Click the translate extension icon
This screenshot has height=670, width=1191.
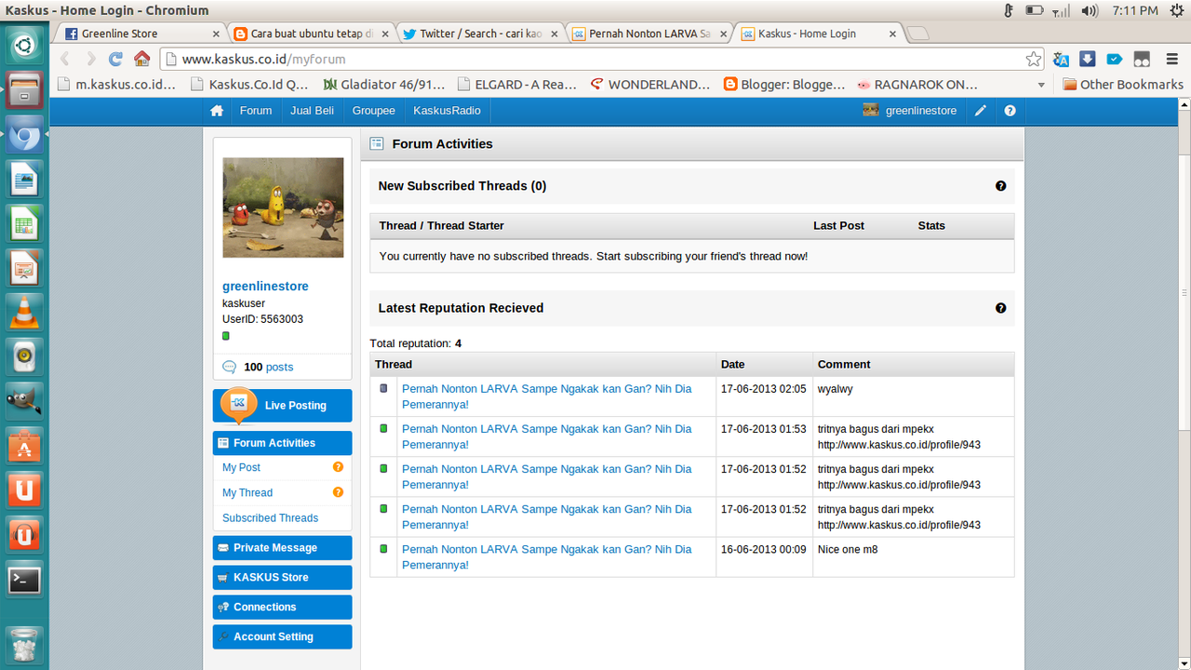tap(1062, 59)
